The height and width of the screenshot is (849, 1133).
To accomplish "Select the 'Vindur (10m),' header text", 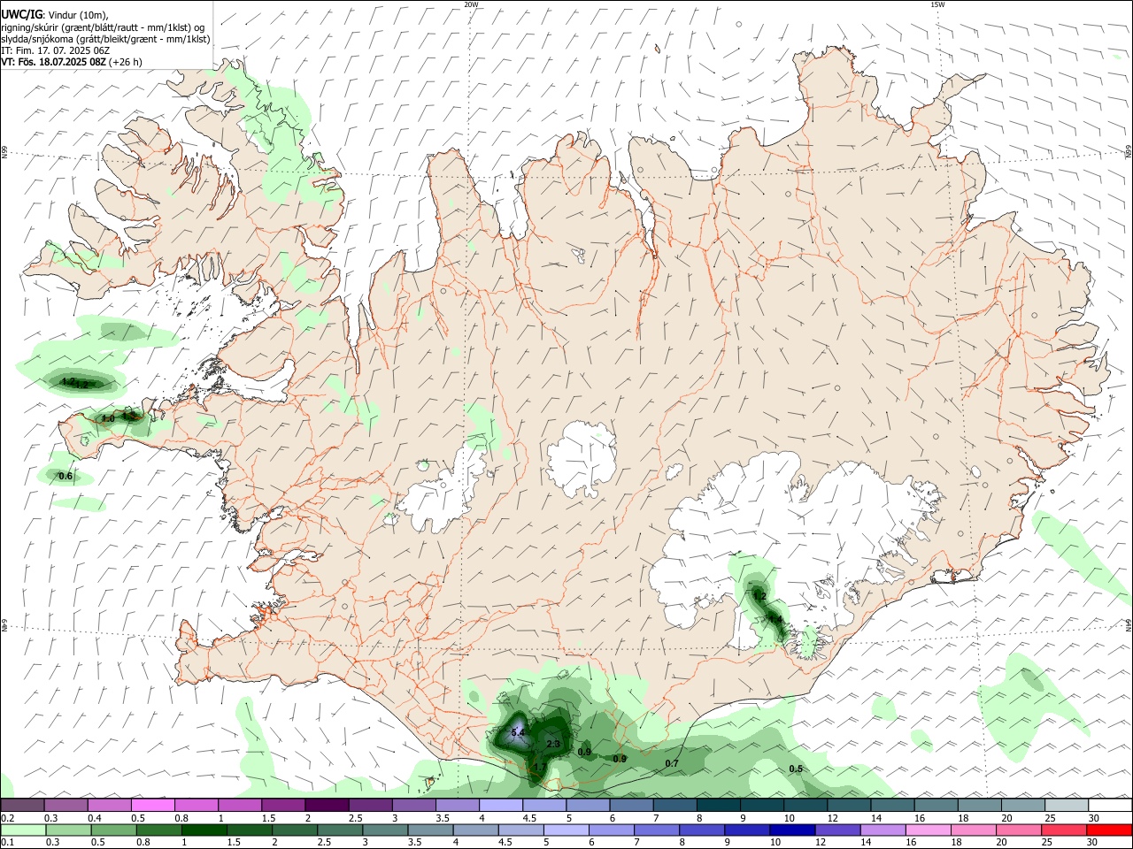I will point(78,14).
